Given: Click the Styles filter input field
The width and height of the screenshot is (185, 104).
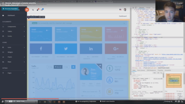Looking at the screenshot, I should [x=142, y=73].
